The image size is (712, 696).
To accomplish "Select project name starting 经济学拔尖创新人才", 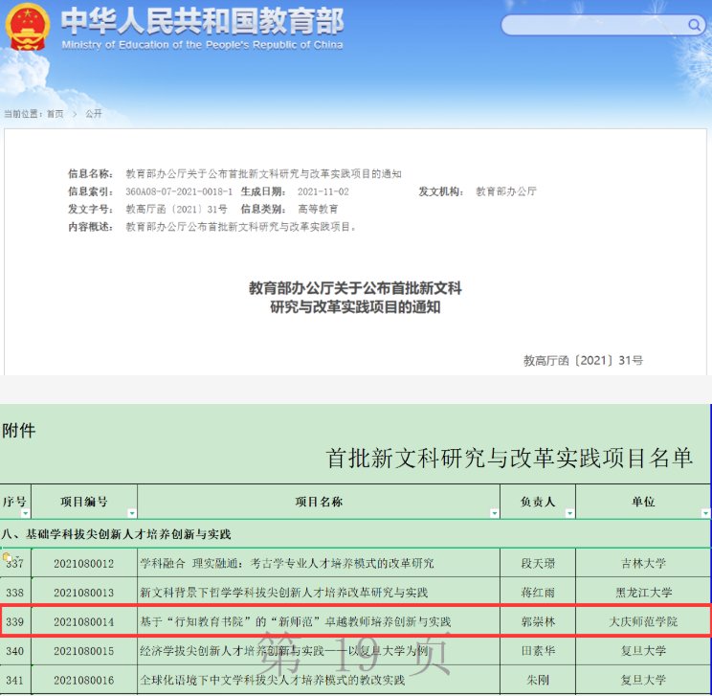I will point(319,651).
